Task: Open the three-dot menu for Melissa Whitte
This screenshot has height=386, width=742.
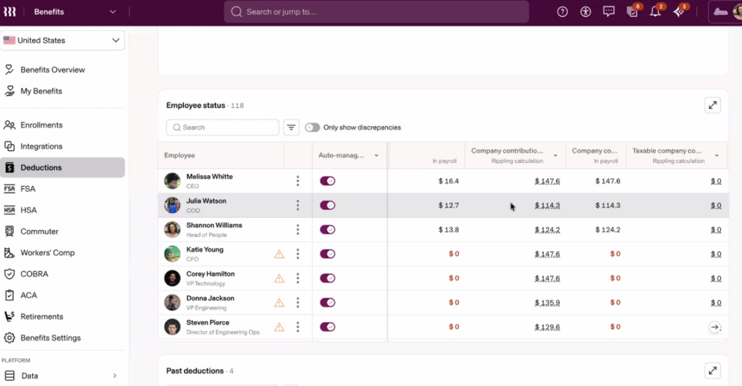Action: (x=298, y=181)
